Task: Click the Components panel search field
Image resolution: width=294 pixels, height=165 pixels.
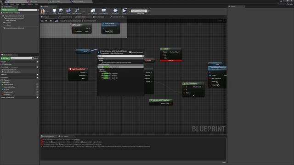Action: tap(28, 10)
